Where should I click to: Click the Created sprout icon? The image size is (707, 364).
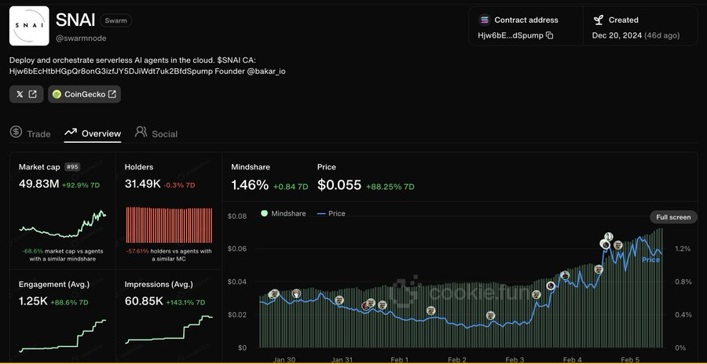coord(598,20)
